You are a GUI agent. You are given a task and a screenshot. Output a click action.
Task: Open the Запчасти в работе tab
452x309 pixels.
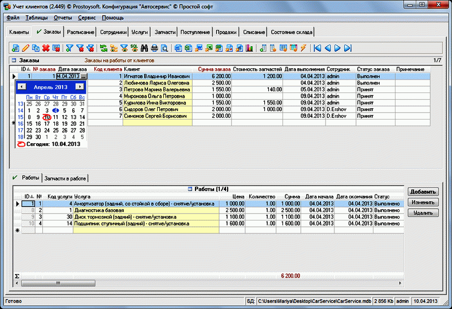[x=65, y=178]
